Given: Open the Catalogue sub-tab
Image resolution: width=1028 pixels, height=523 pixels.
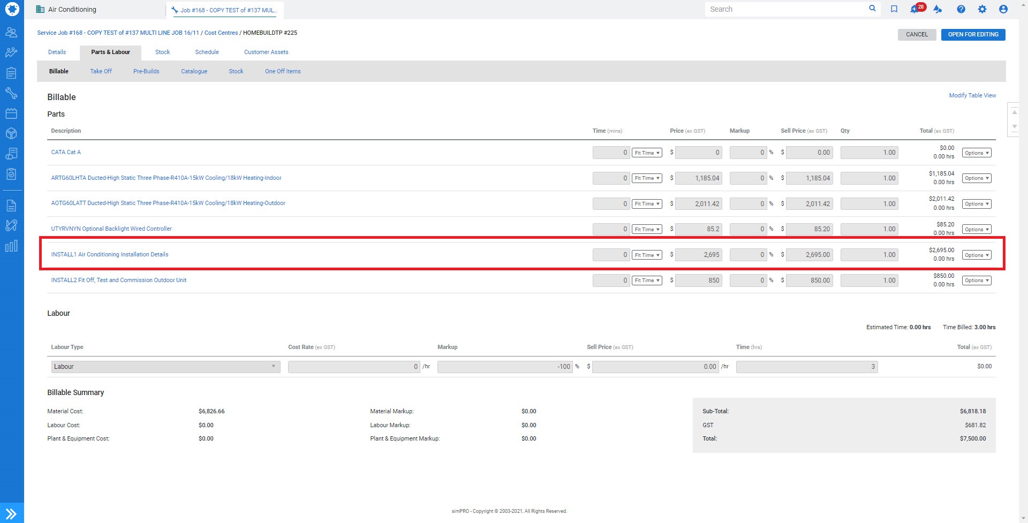Looking at the screenshot, I should [194, 71].
